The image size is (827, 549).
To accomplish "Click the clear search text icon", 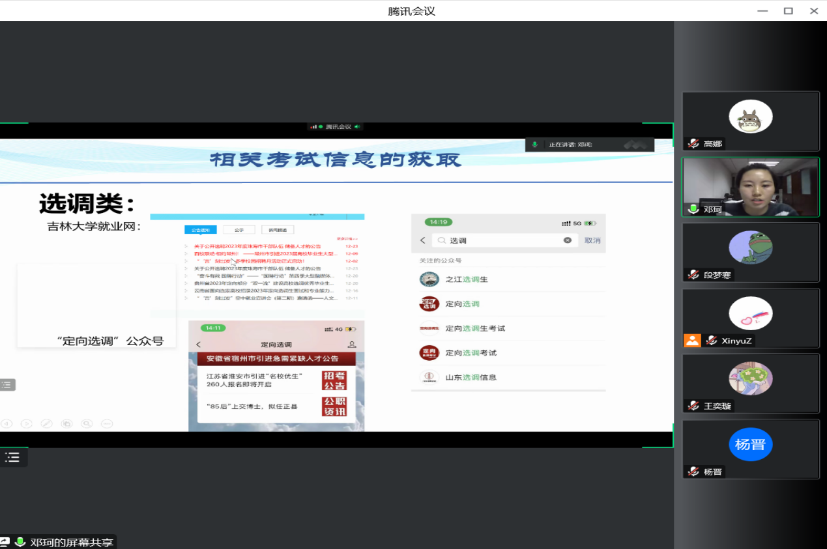I will coord(567,240).
